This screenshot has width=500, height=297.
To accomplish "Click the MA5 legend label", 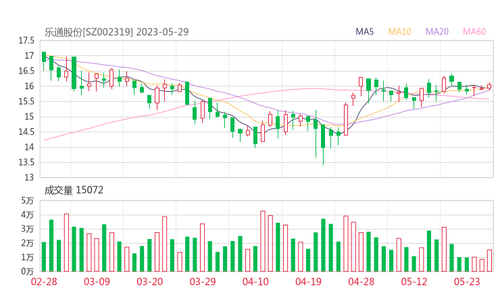I will pos(364,32).
